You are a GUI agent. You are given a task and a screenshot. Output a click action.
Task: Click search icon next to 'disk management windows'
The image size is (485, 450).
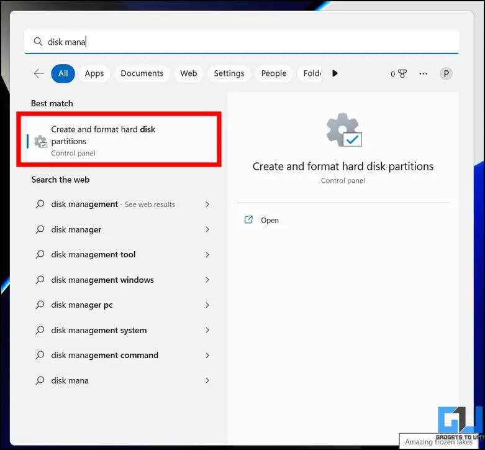click(x=40, y=280)
